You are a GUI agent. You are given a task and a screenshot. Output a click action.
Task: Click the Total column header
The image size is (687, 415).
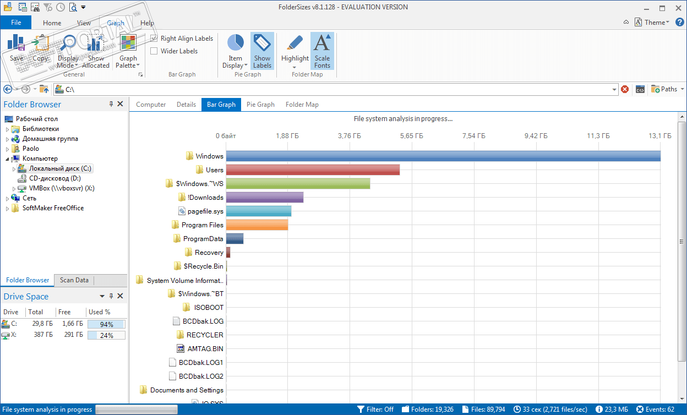tap(36, 312)
